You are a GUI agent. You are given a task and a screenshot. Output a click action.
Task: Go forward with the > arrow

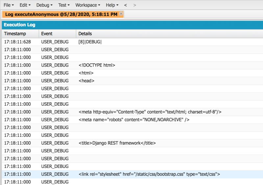click(134, 5)
